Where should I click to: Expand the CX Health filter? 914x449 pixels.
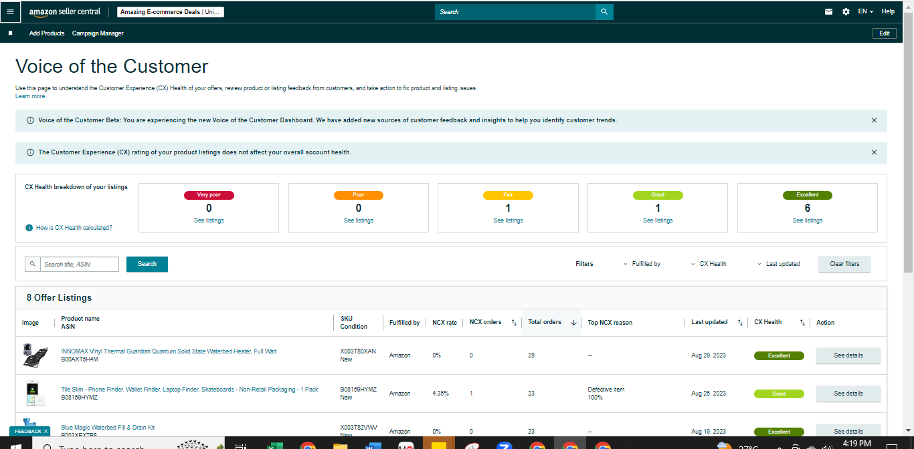(x=709, y=264)
